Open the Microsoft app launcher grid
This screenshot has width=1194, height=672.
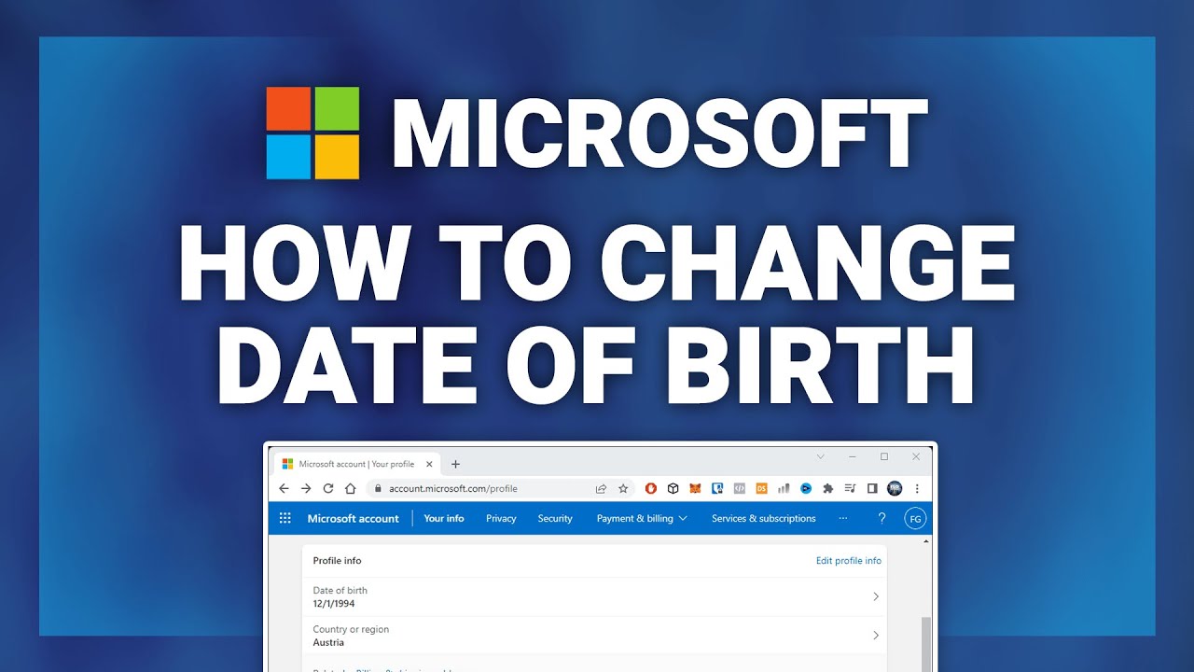coord(285,518)
